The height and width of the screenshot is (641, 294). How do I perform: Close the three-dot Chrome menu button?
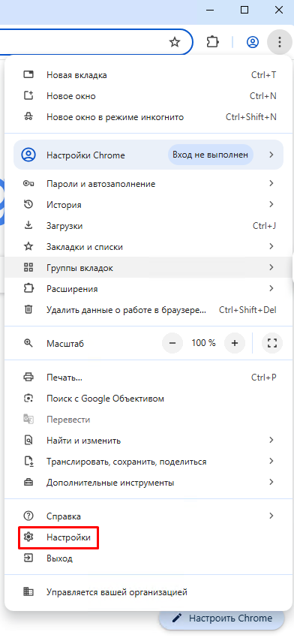point(279,42)
